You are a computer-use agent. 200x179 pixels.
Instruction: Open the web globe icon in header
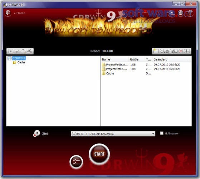pyautogui.click(x=180, y=13)
